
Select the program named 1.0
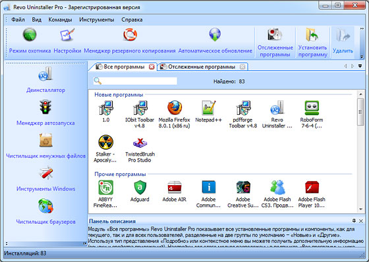[105, 112]
